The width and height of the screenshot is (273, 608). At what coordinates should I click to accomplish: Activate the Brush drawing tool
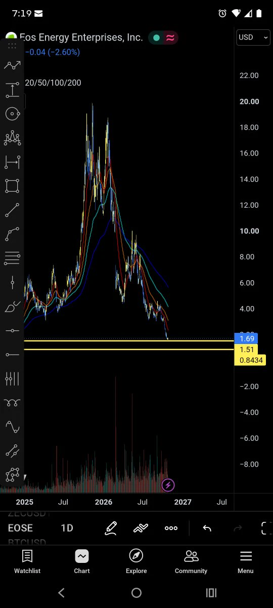tap(12, 307)
